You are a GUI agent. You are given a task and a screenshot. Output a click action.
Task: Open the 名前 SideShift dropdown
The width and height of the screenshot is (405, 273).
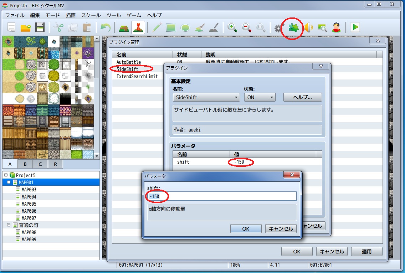click(x=206, y=97)
